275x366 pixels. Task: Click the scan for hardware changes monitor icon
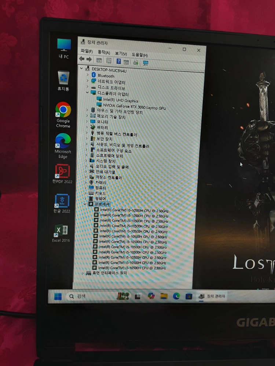146,63
